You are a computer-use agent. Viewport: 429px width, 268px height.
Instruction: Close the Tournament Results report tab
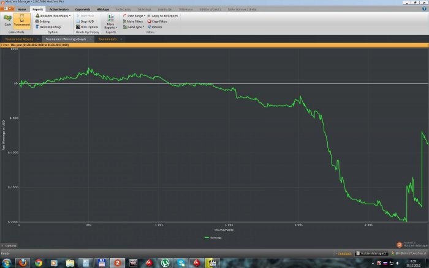(x=38, y=39)
